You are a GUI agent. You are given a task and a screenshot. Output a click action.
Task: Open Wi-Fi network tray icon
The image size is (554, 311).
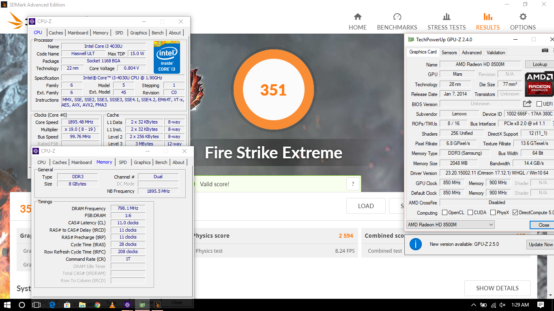(x=493, y=305)
